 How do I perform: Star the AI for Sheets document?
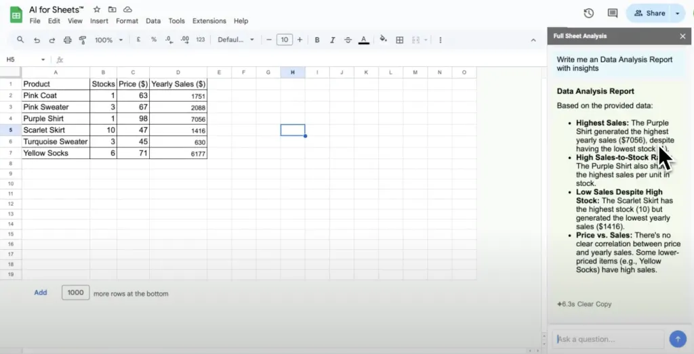click(97, 9)
